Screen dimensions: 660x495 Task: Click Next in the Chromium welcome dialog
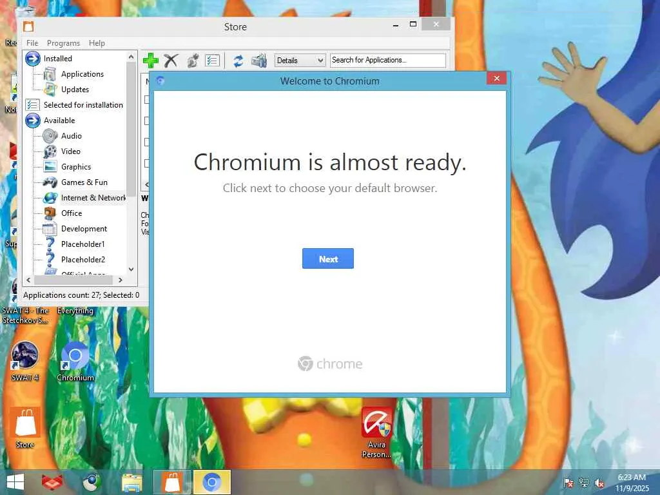[x=328, y=258]
